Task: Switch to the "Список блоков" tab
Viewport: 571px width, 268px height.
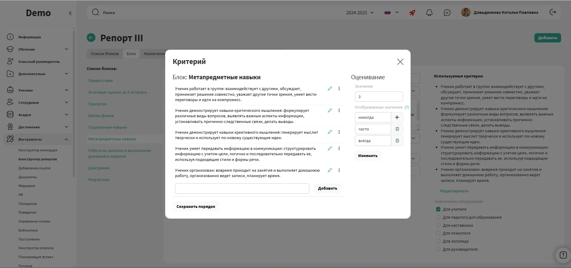Action: click(105, 54)
